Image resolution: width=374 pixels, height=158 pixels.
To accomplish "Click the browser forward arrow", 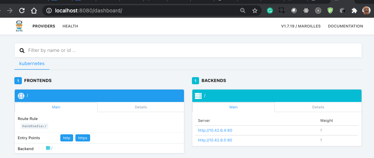I will coord(10,11).
